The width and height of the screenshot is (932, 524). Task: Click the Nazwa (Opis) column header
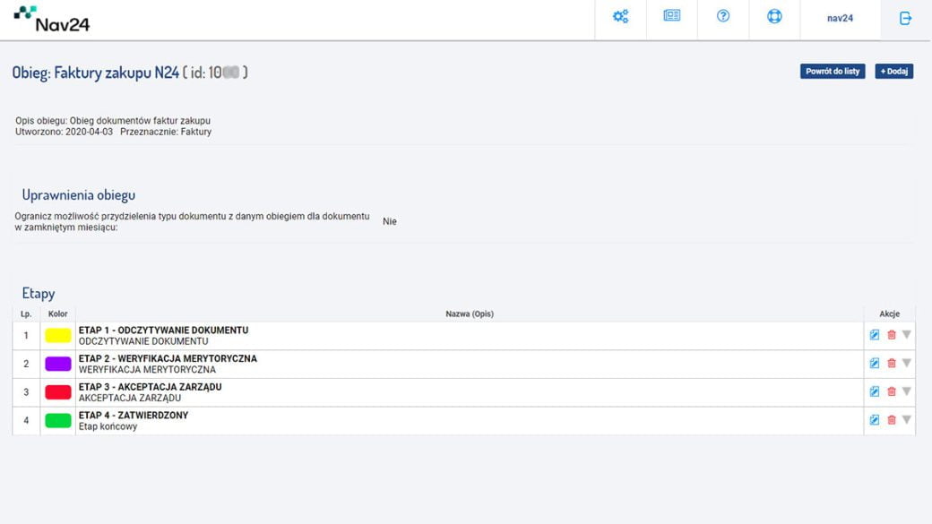point(470,314)
